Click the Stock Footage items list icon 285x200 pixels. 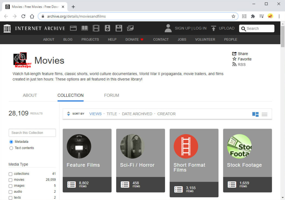coord(232,184)
